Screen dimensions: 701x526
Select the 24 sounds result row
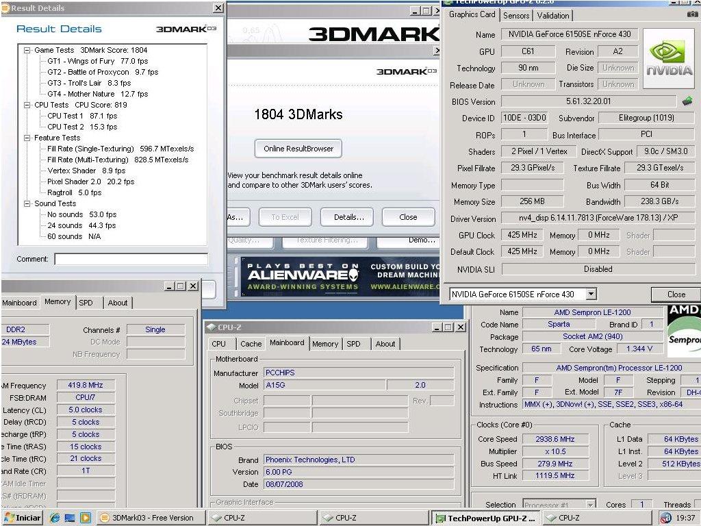coord(81,225)
